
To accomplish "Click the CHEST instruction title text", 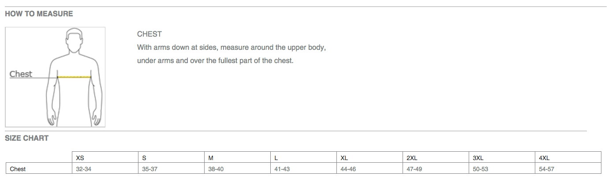I will point(149,34).
